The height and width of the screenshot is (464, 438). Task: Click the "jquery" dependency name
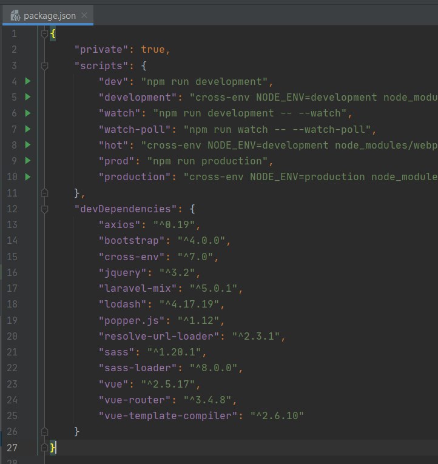[123, 272]
